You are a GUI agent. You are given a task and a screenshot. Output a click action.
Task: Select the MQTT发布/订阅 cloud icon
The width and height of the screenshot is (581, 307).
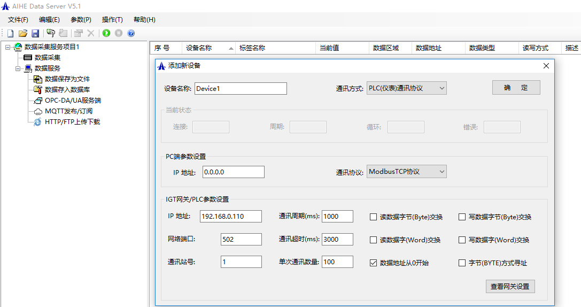(x=38, y=111)
